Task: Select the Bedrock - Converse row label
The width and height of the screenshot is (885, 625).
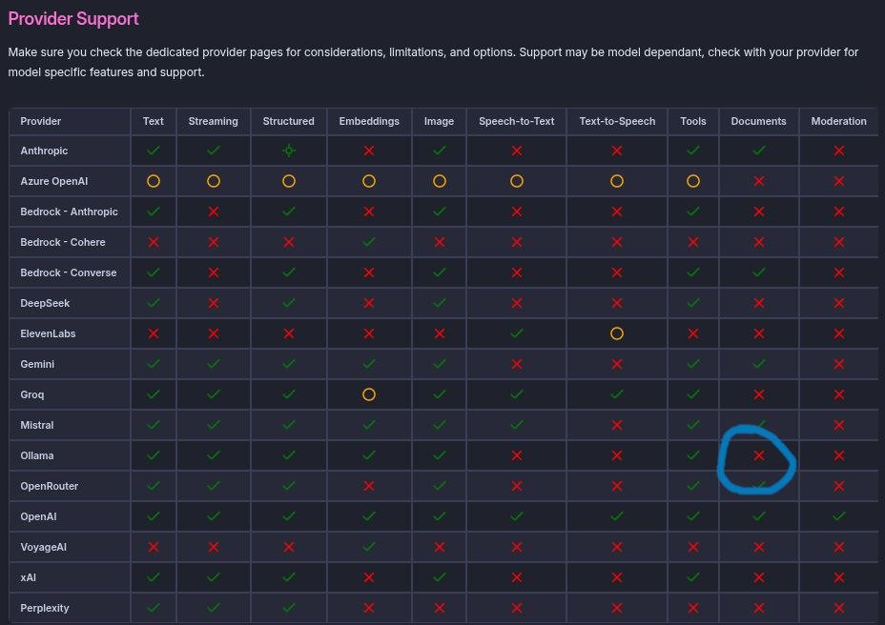Action: 69,272
